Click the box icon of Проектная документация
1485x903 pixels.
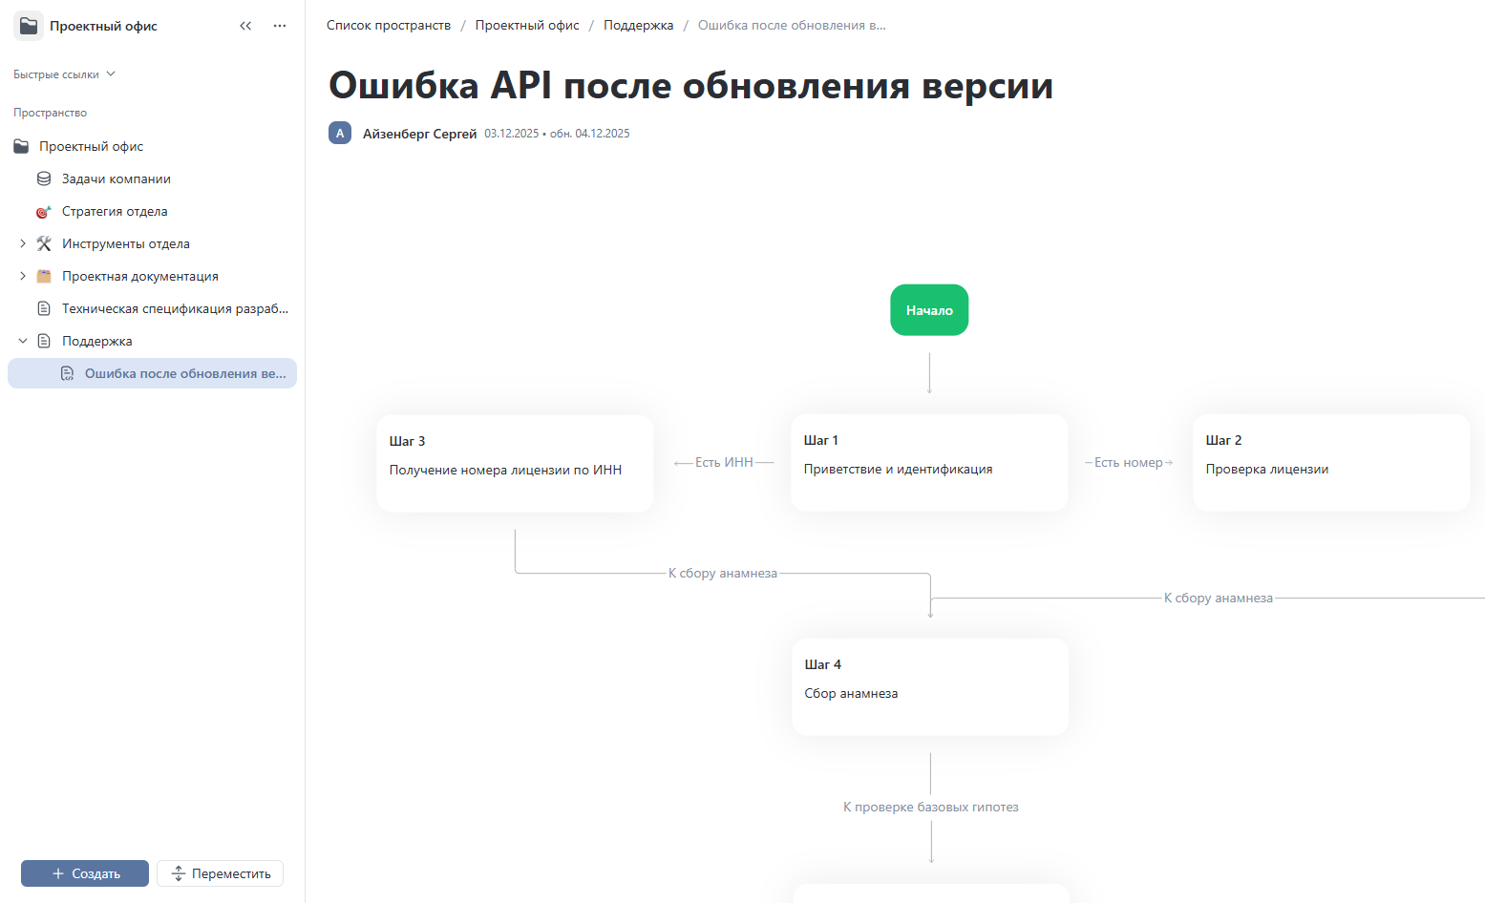[44, 276]
